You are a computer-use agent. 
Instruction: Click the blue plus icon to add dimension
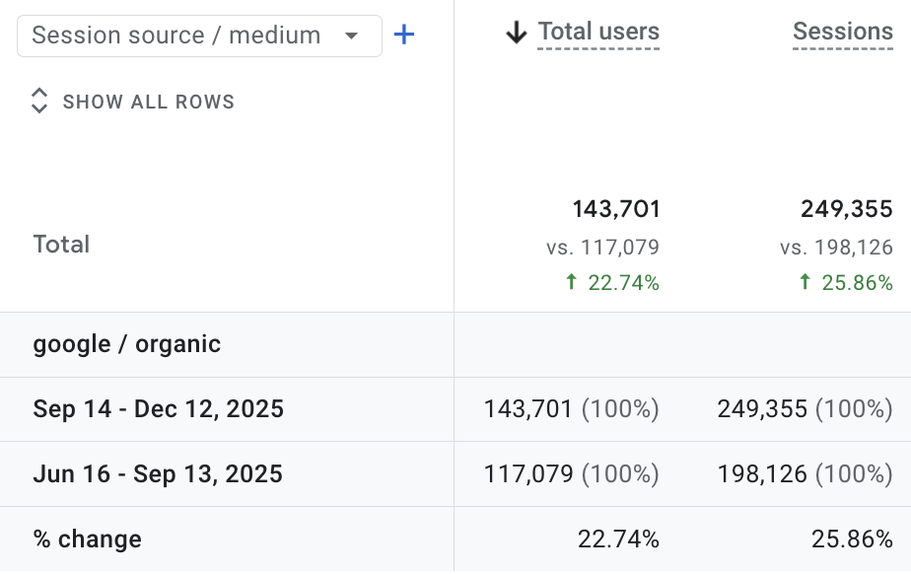tap(404, 35)
